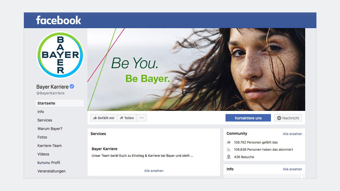This screenshot has width=340, height=191.
Task: Click the Kontaktiere uns button
Action: (x=248, y=118)
